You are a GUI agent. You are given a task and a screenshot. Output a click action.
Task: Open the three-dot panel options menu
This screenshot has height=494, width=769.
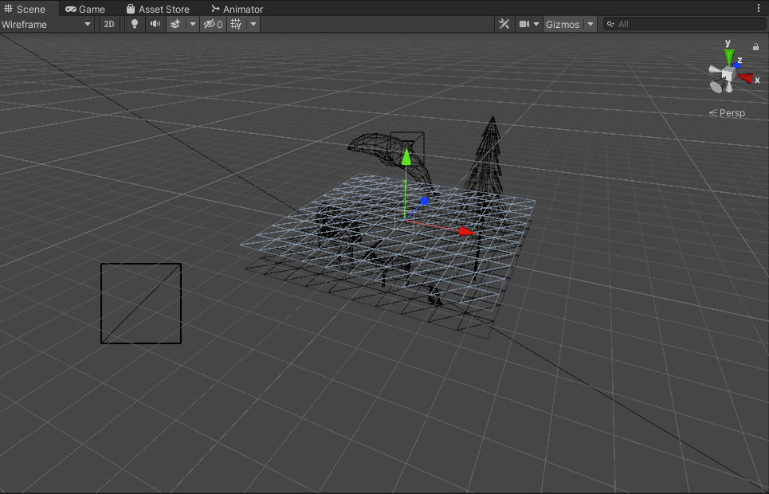759,8
